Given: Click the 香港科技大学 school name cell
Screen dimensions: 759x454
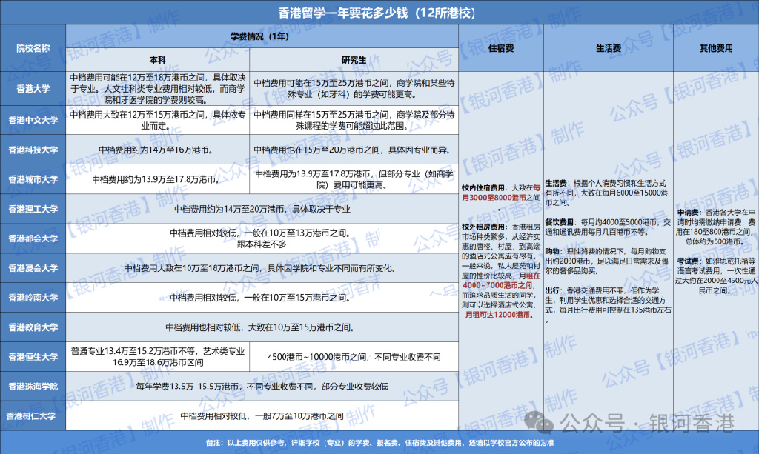Looking at the screenshot, I should [33, 150].
